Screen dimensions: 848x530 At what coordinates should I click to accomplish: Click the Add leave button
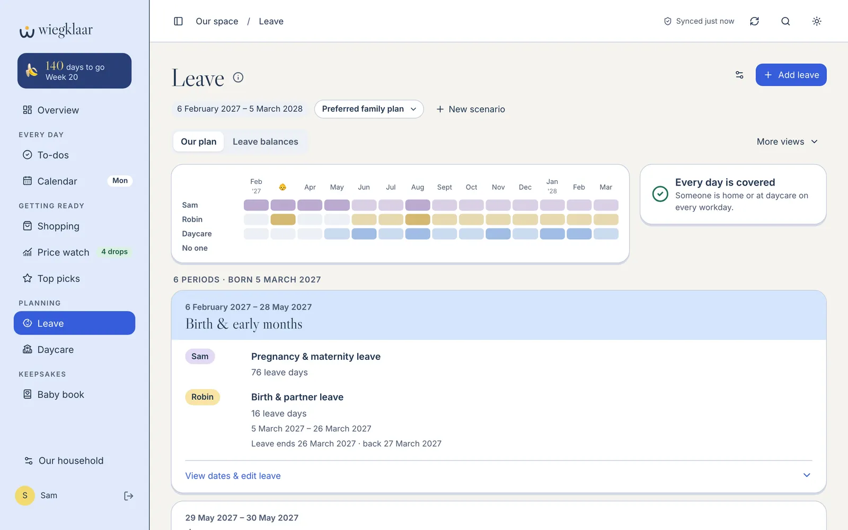(791, 75)
